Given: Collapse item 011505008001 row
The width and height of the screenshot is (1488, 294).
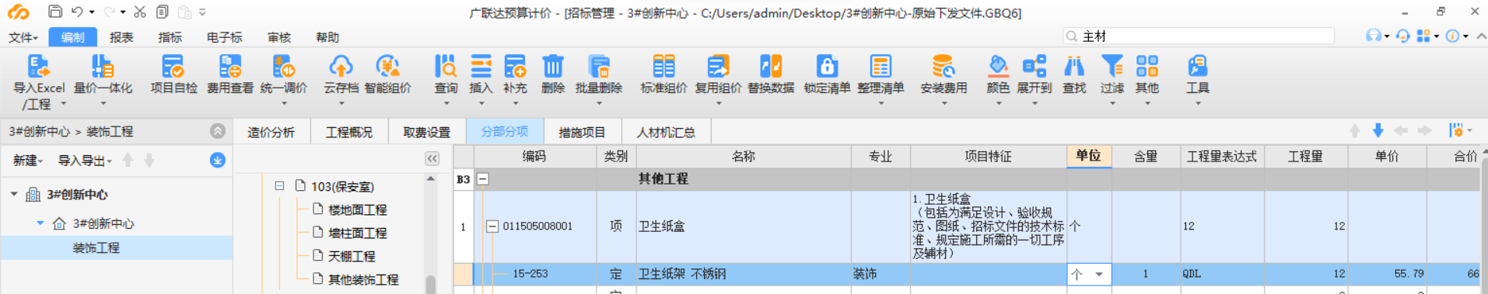Looking at the screenshot, I should tap(492, 227).
